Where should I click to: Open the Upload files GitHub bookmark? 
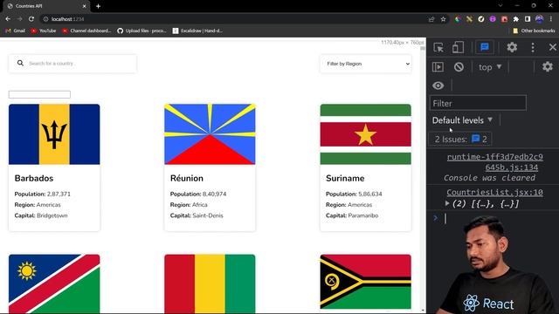click(141, 31)
